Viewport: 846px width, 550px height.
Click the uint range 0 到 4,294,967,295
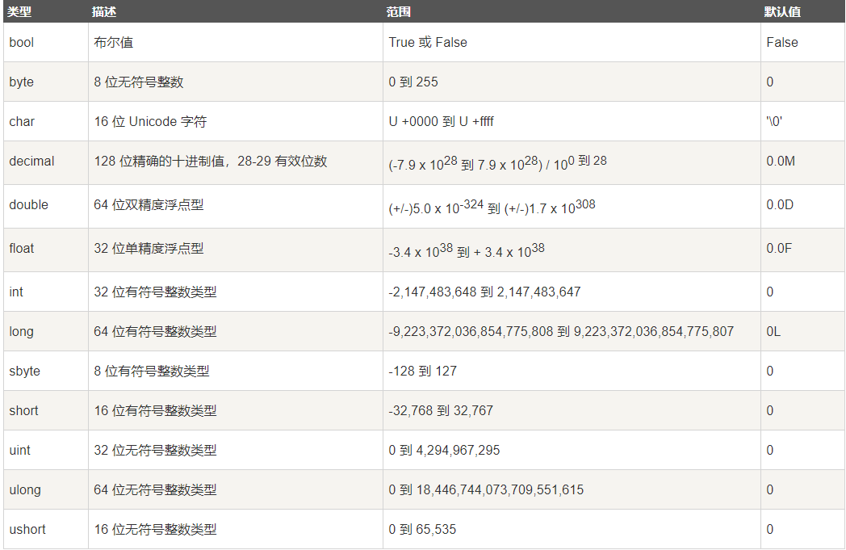(x=444, y=450)
